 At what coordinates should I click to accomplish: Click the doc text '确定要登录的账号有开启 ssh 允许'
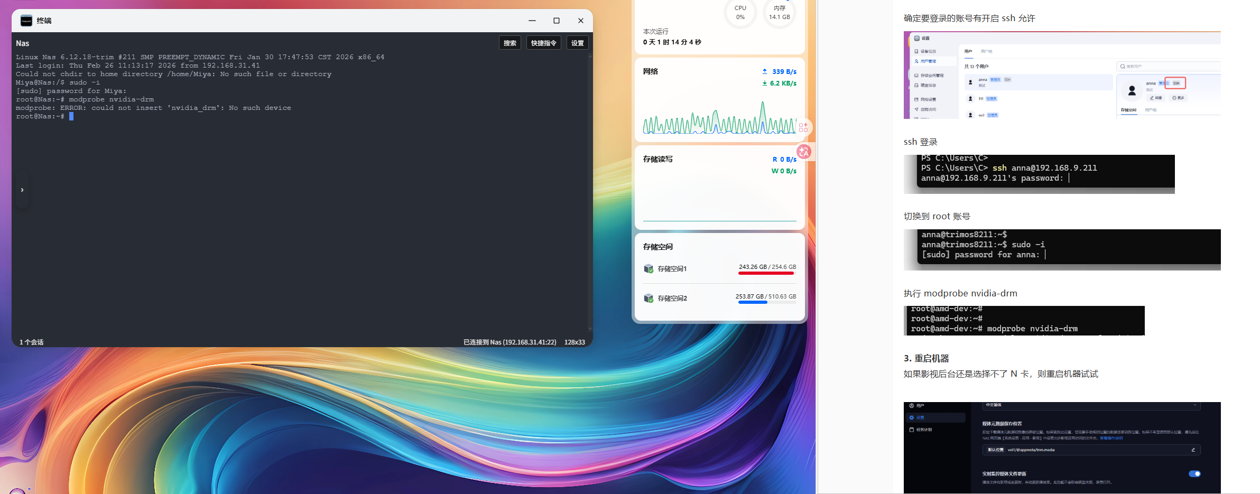point(969,18)
